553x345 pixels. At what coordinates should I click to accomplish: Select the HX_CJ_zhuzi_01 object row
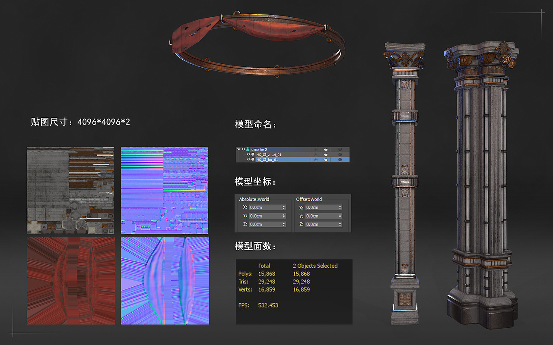click(293, 154)
